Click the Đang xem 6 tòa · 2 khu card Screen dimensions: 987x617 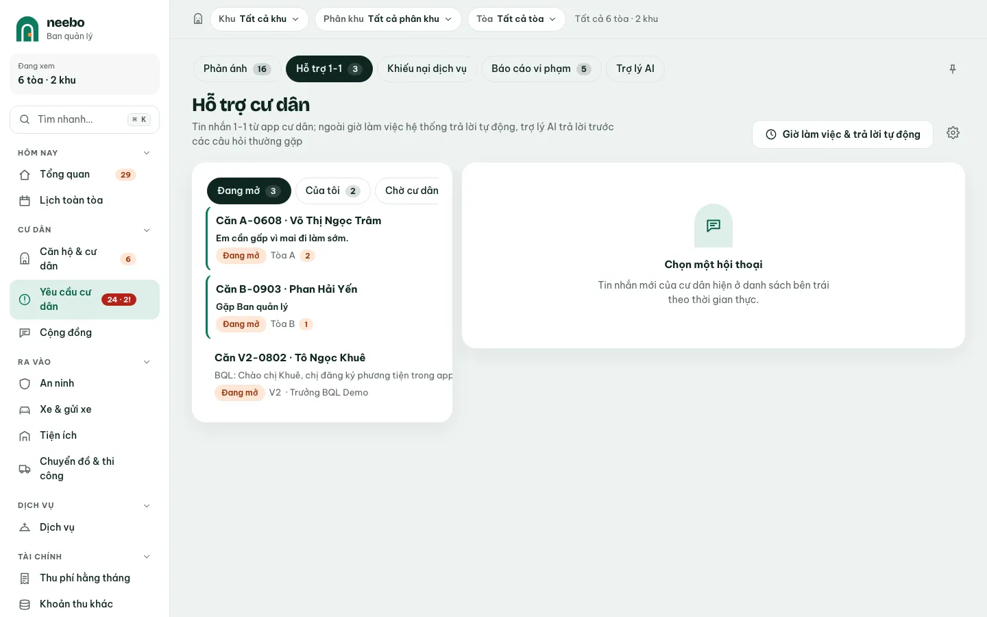point(84,73)
